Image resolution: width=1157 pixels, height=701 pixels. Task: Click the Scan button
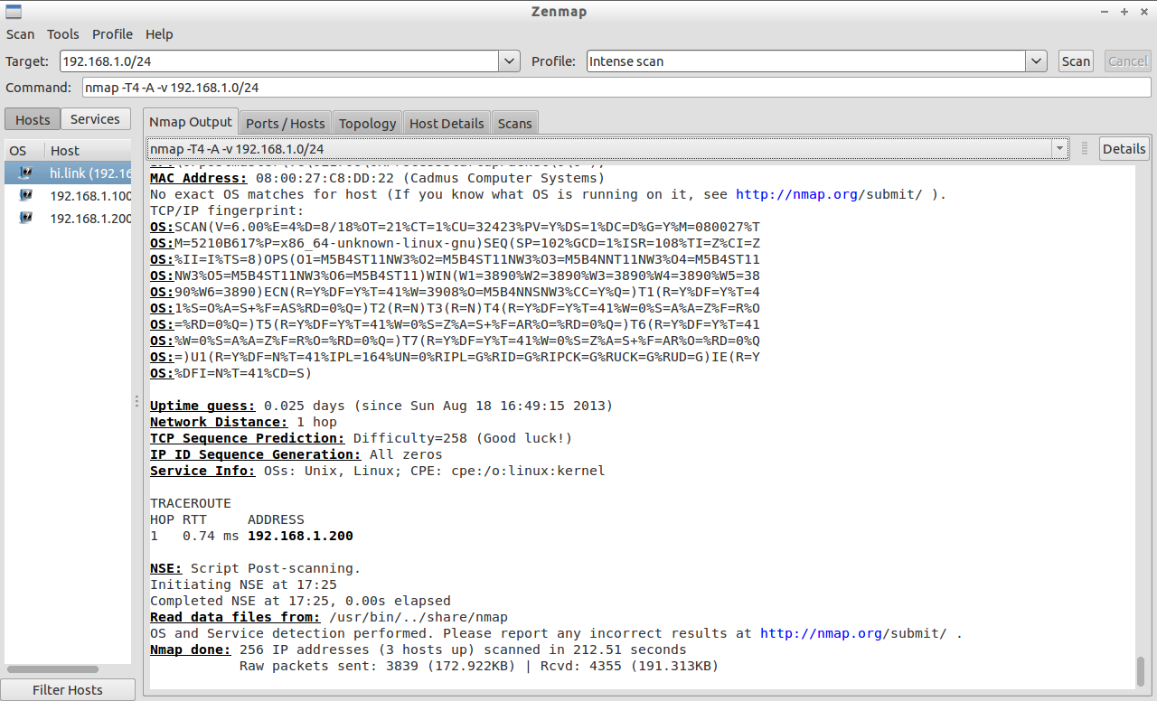click(1076, 61)
